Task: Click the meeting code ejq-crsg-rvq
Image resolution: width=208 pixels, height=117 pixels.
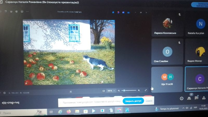Action: (x=10, y=102)
